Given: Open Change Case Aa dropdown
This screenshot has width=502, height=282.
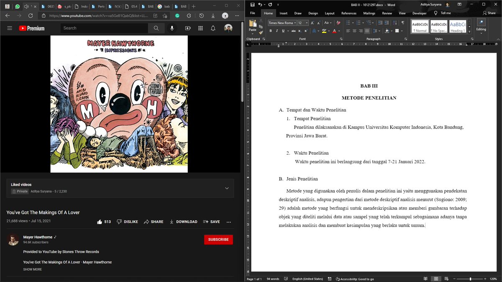Looking at the screenshot, I should tap(328, 23).
